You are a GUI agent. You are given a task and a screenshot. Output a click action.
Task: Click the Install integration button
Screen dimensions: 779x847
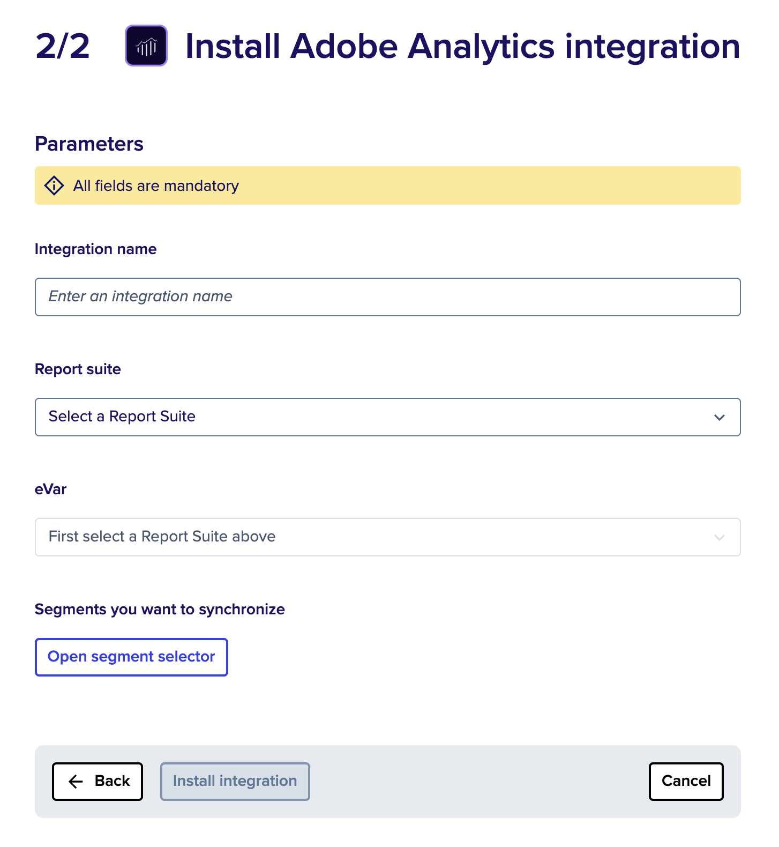[x=235, y=782]
